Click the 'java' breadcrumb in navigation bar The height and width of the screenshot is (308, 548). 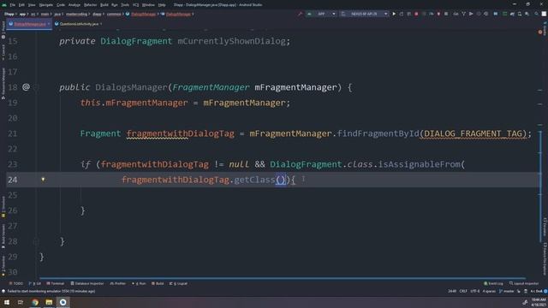coord(57,15)
